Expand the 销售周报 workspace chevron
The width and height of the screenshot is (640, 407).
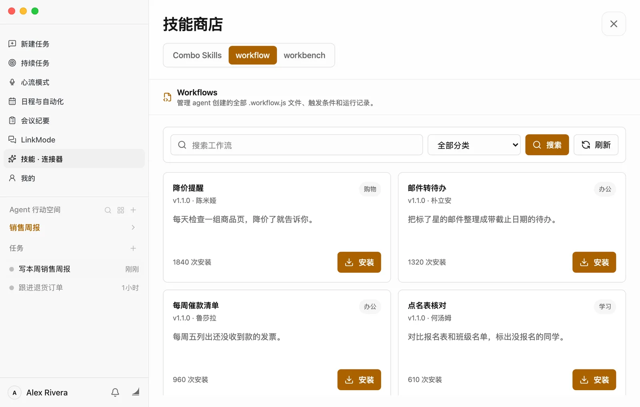(x=133, y=227)
